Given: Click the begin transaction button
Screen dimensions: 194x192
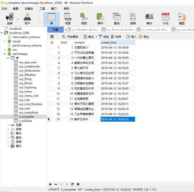Looking at the screenshot, I should [x=70, y=37].
